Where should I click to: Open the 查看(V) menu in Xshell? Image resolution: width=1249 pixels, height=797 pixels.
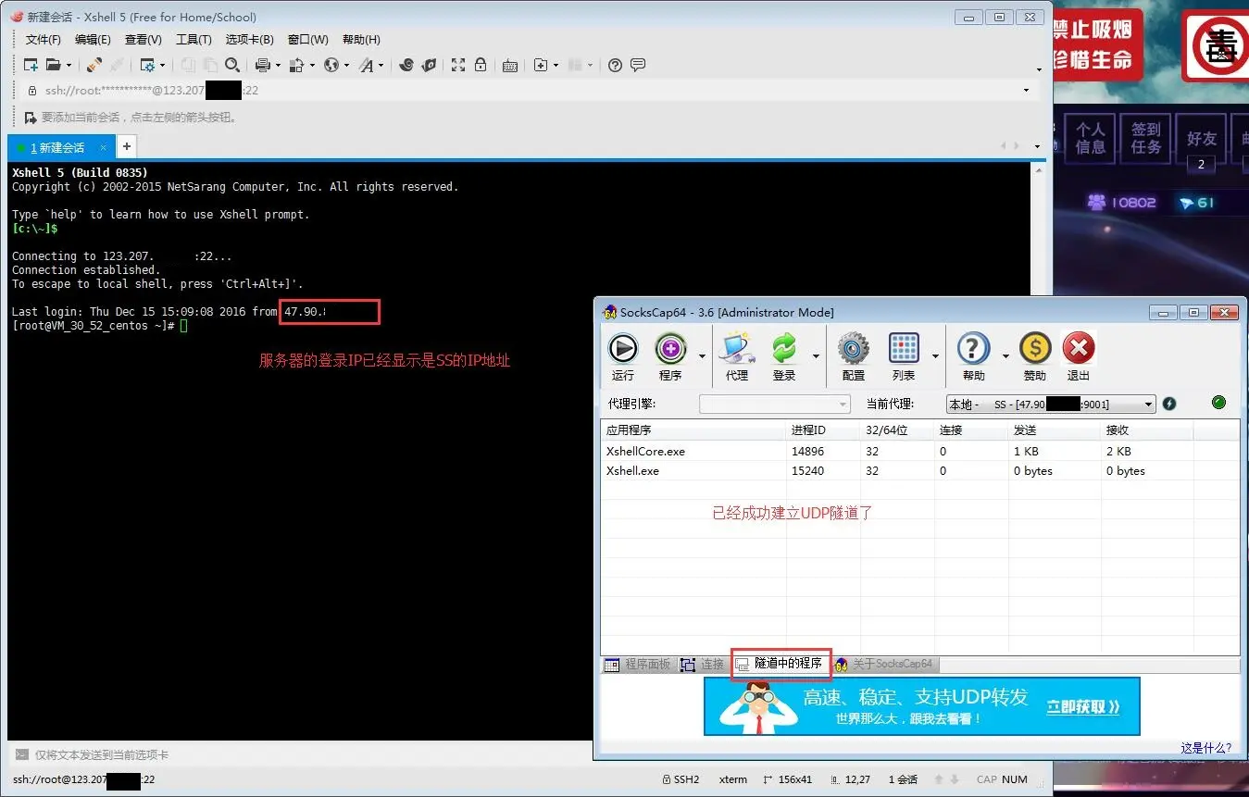(x=144, y=40)
